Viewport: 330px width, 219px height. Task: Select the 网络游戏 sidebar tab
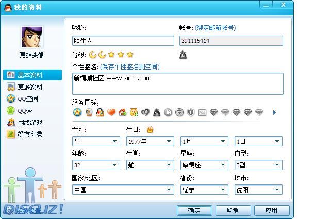(x=30, y=123)
